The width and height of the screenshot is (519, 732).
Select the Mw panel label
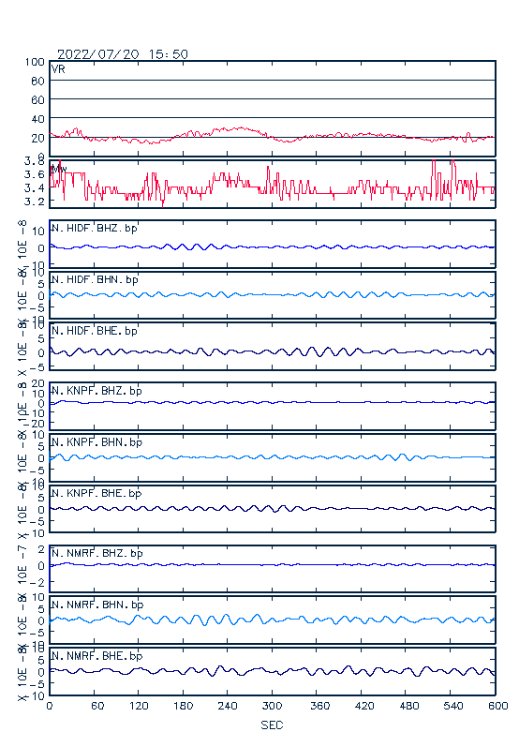coord(59,169)
